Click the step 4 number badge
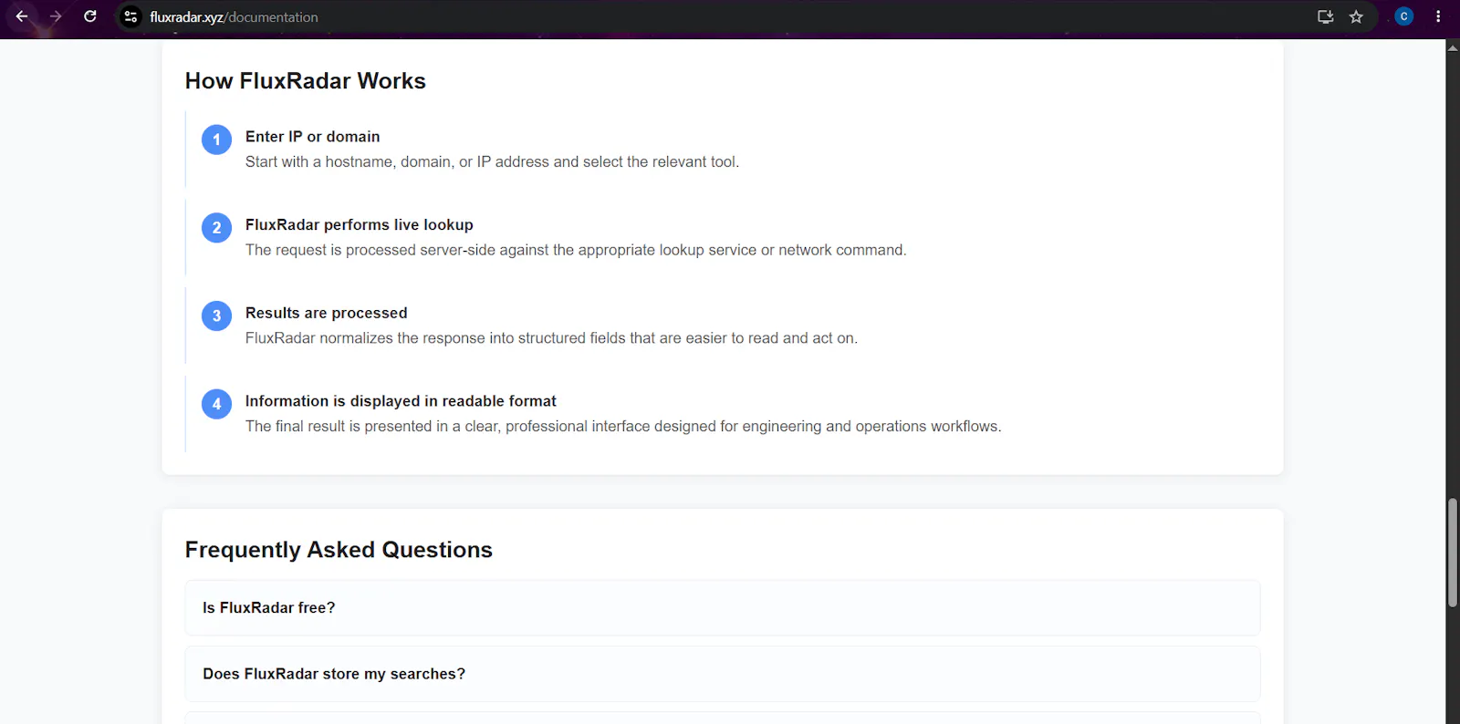 [x=216, y=404]
